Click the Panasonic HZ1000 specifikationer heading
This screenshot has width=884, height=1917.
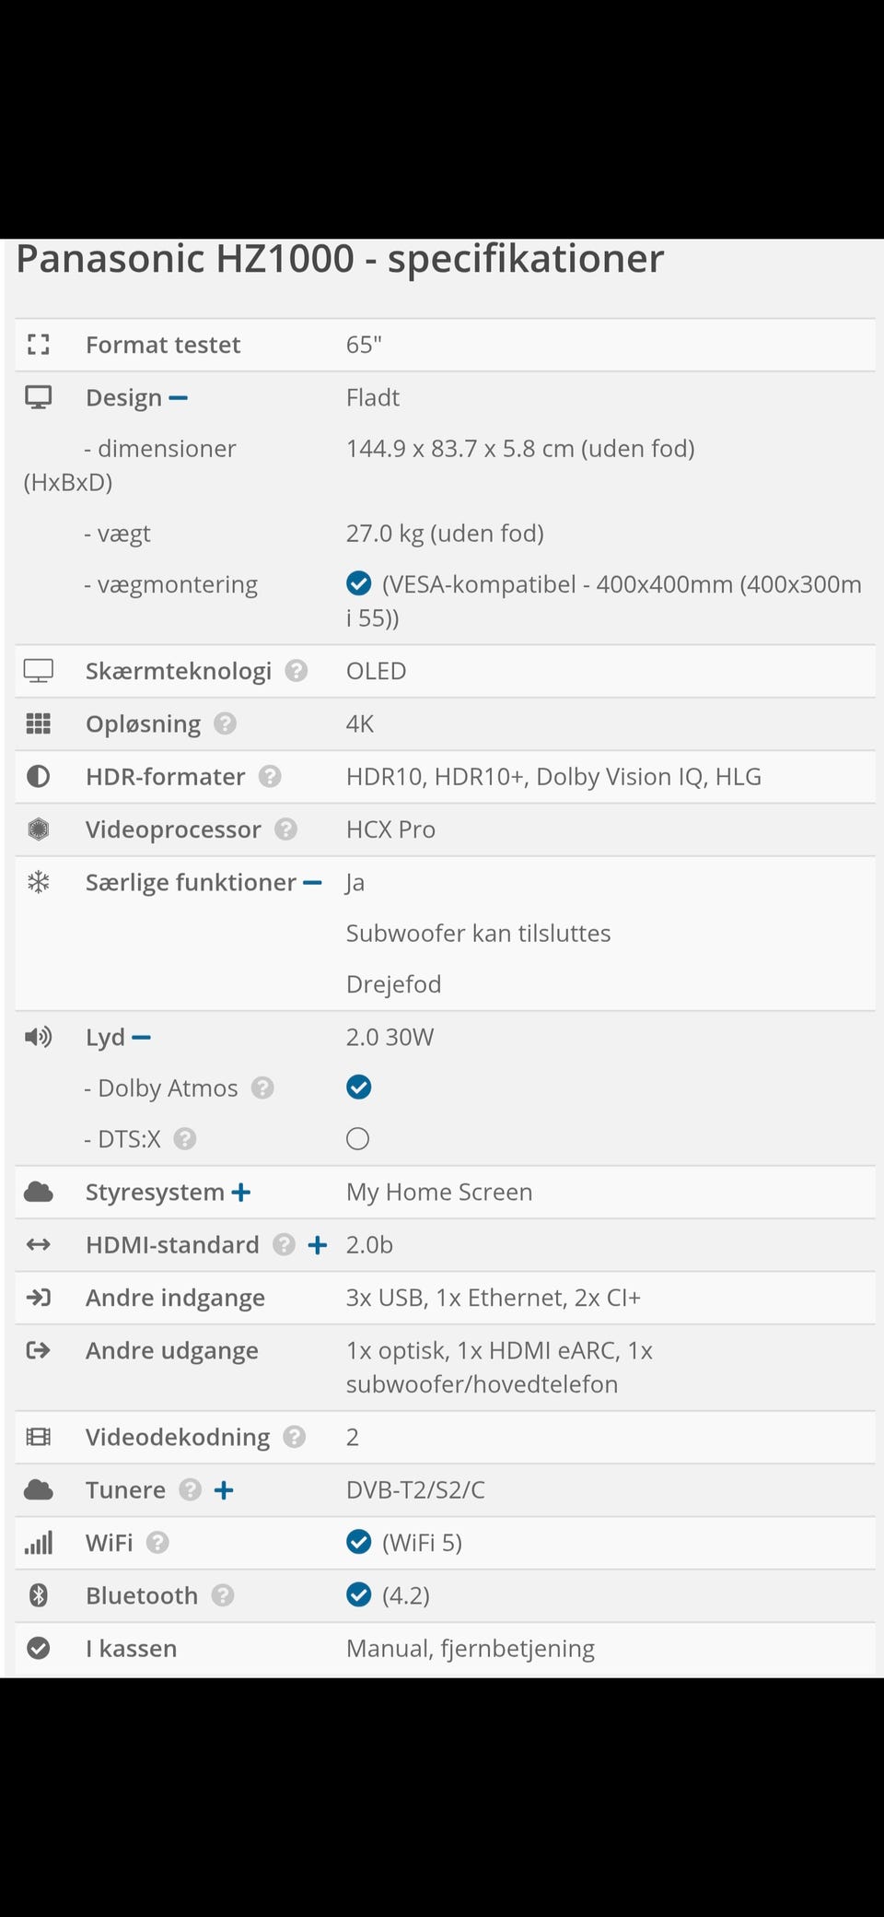coord(340,259)
